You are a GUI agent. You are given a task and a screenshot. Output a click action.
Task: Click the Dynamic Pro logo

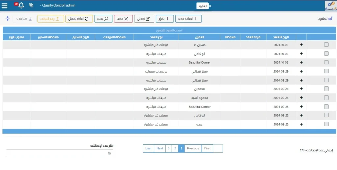(x=330, y=5)
